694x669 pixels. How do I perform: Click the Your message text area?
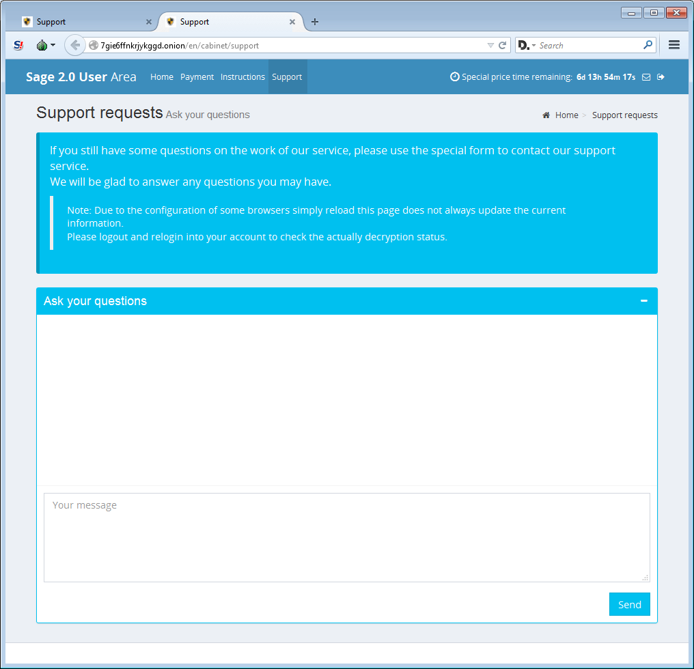pyautogui.click(x=346, y=538)
